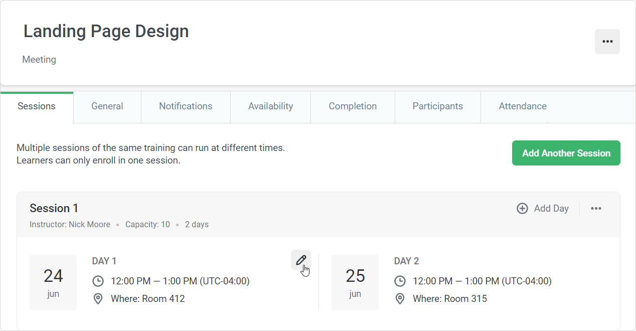The width and height of the screenshot is (636, 331).
Task: Select the 25 jun date tile
Action: tap(355, 282)
